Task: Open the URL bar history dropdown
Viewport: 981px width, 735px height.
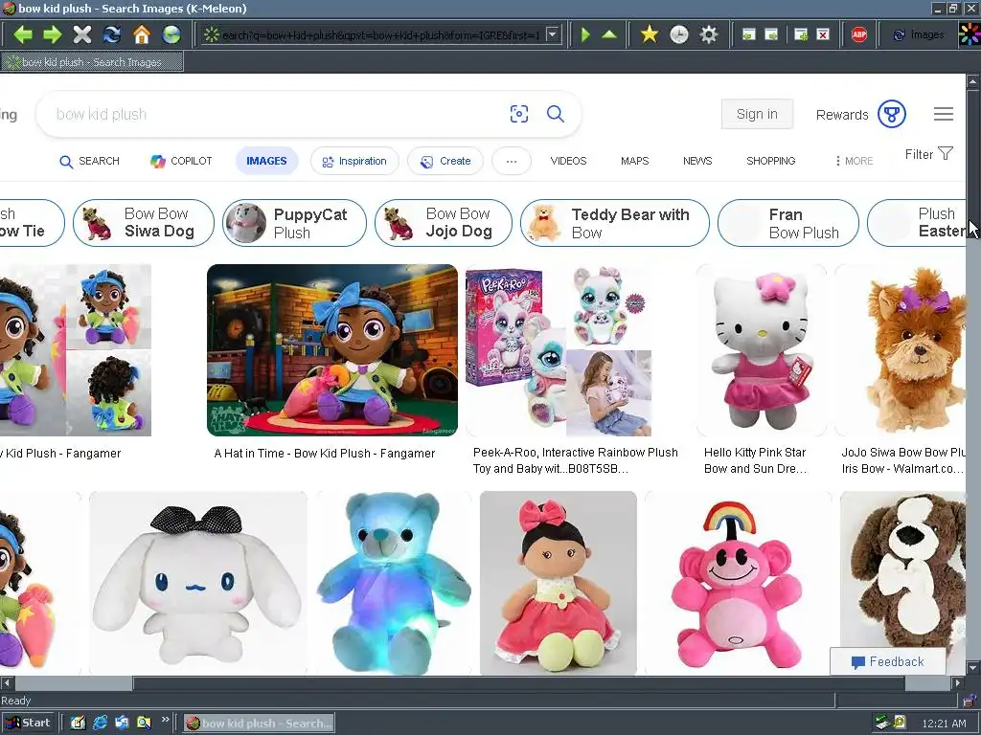Action: pos(553,34)
